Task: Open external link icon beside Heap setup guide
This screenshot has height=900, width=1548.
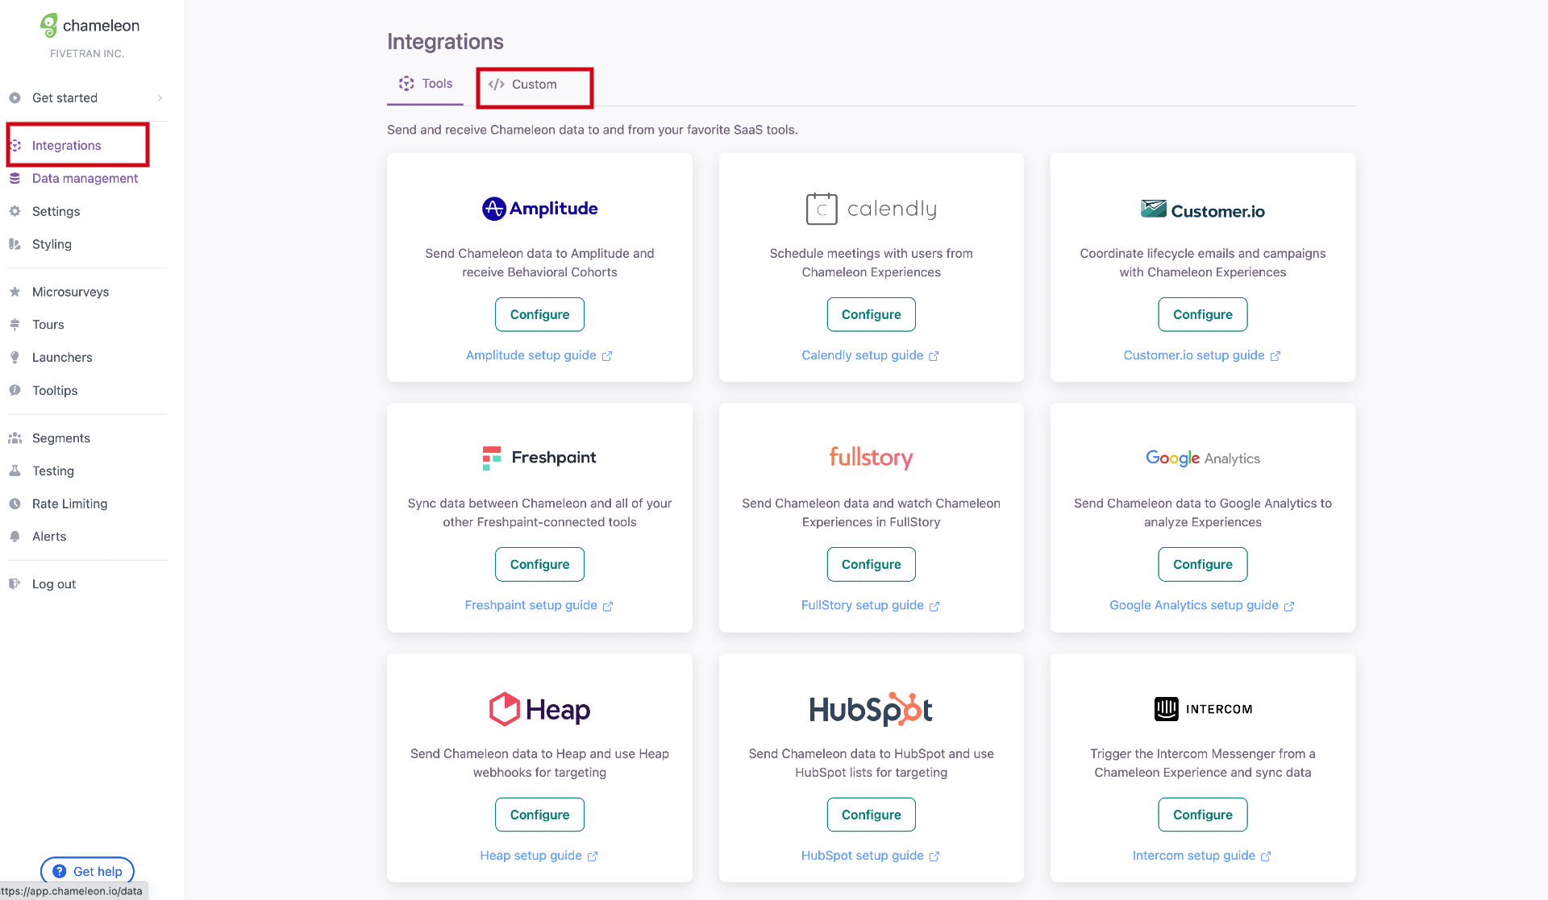Action: click(593, 856)
